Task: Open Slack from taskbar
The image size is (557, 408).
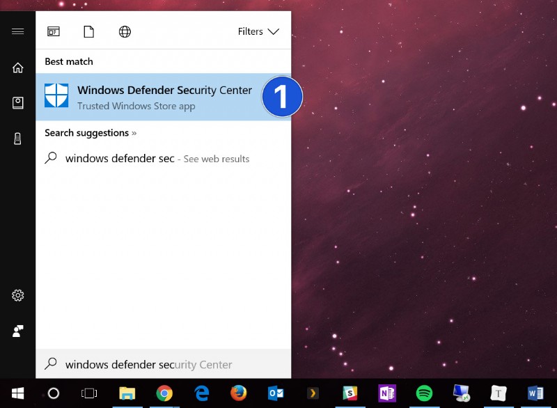Action: pos(350,393)
